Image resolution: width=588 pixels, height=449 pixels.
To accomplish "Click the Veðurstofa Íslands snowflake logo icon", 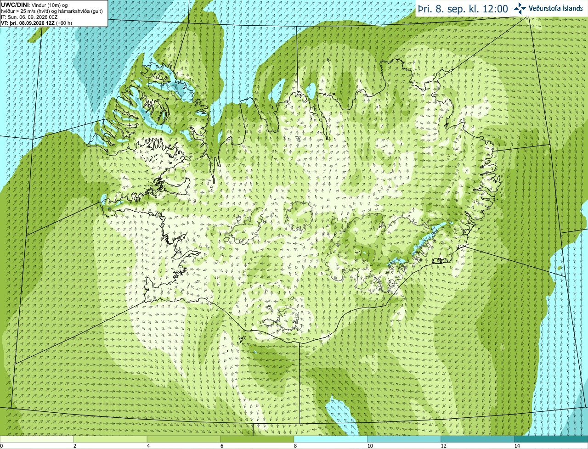I will 520,8.
